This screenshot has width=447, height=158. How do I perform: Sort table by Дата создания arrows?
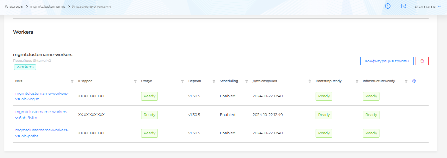tap(310, 81)
